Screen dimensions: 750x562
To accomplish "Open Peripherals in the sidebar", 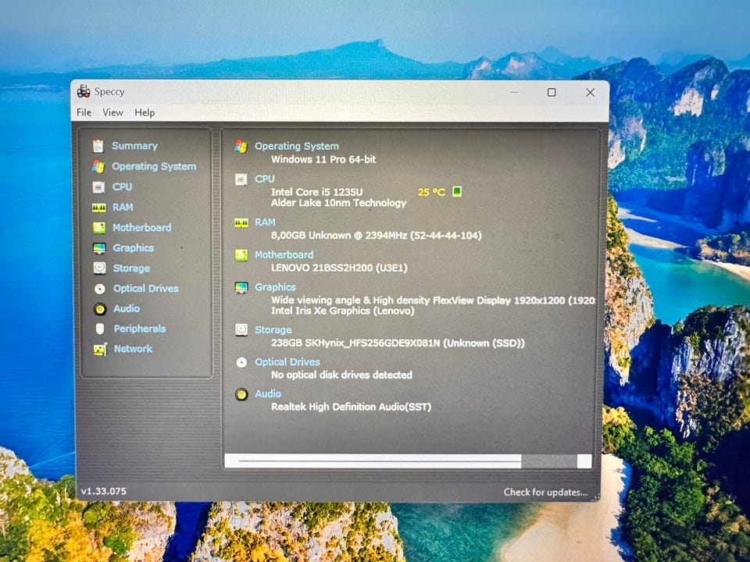I will pyautogui.click(x=140, y=329).
